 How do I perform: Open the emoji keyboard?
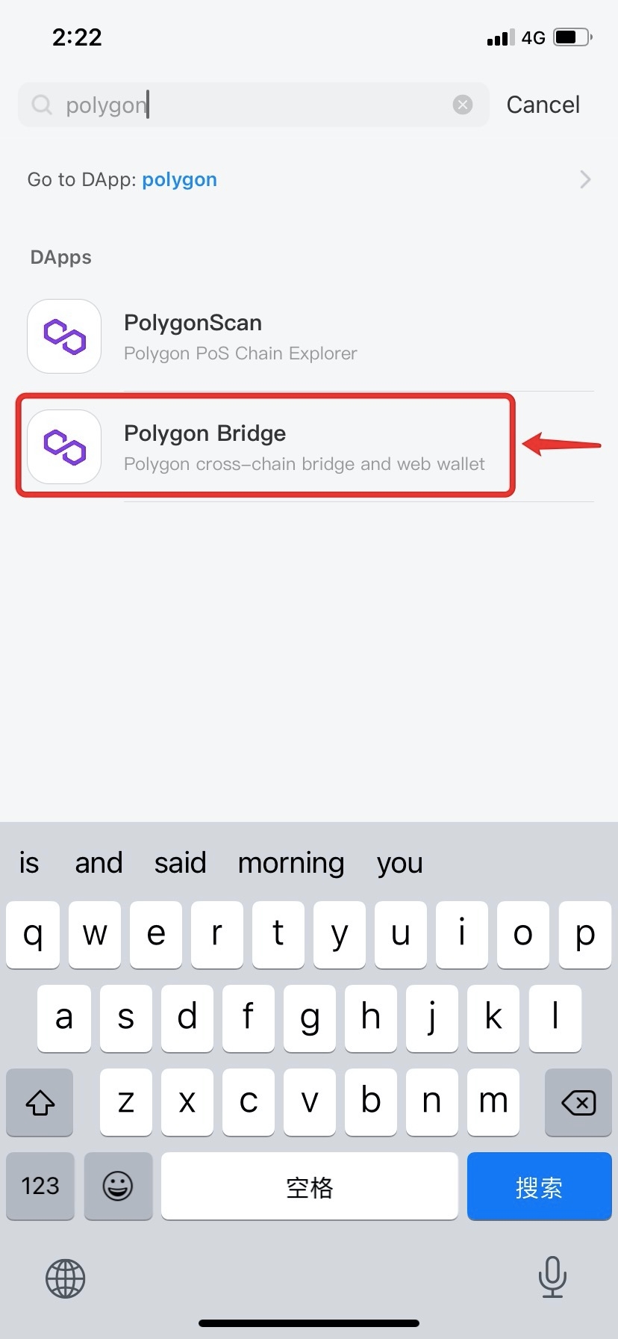[118, 1186]
